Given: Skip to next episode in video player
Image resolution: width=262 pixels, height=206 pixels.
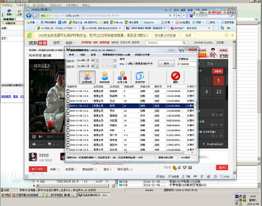Looking at the screenshot, I should coord(40,137).
